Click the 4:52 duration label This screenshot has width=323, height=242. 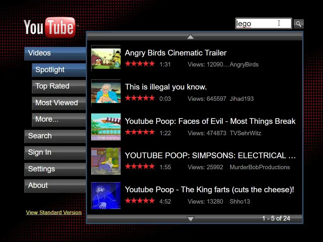click(165, 201)
